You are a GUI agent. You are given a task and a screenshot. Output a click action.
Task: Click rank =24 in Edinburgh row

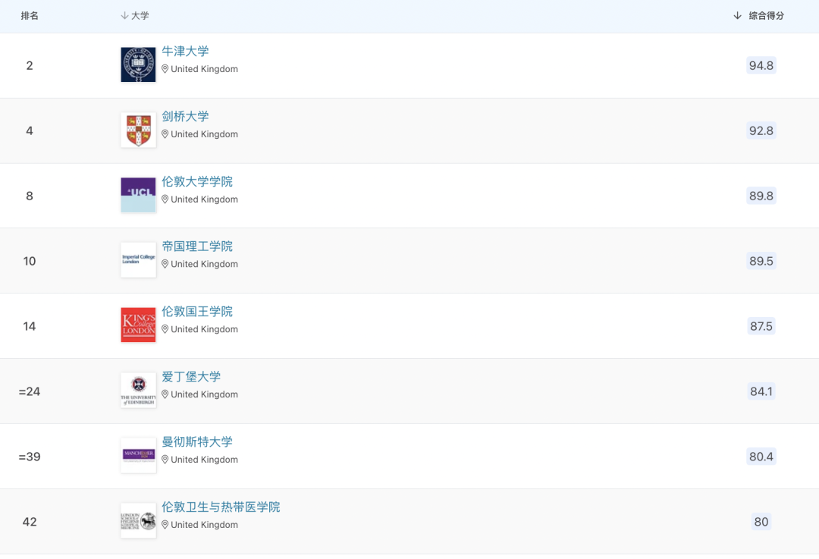point(30,391)
